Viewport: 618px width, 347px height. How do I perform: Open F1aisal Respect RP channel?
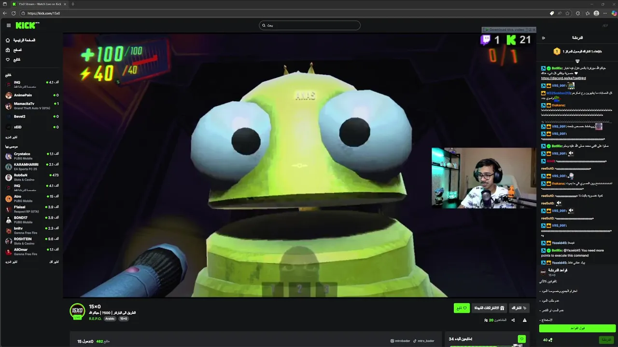[32, 209]
